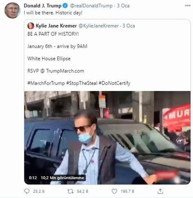Open the three-dot more options menu
Image resolution: width=193 pixels, height=198 pixels.
[188, 6]
